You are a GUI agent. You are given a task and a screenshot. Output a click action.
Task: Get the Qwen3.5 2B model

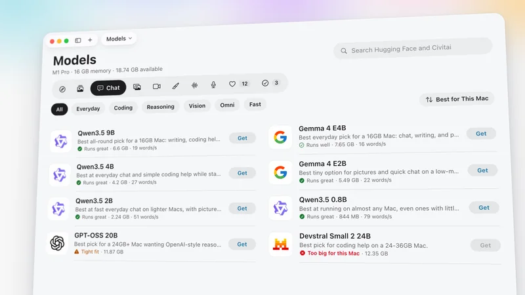coord(242,208)
